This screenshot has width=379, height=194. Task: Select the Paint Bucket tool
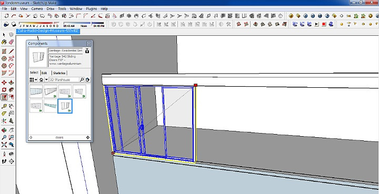(x=4, y=42)
